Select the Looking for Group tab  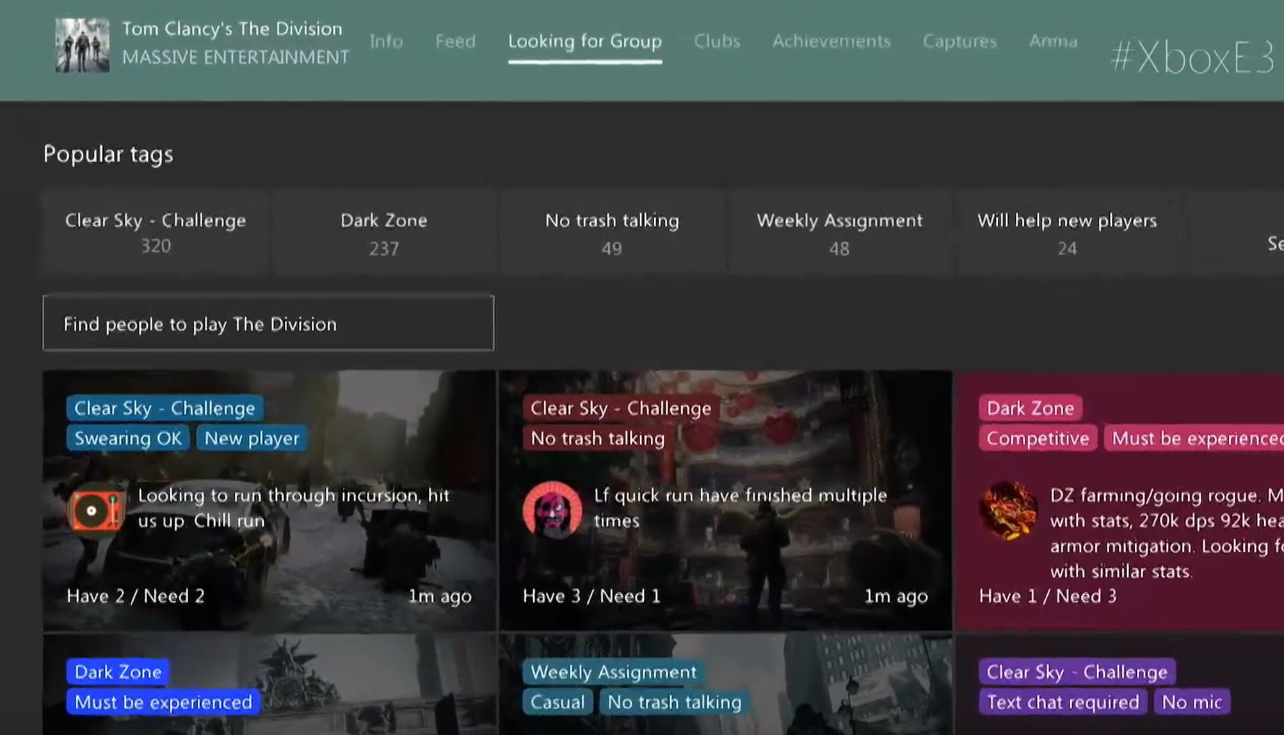click(584, 42)
